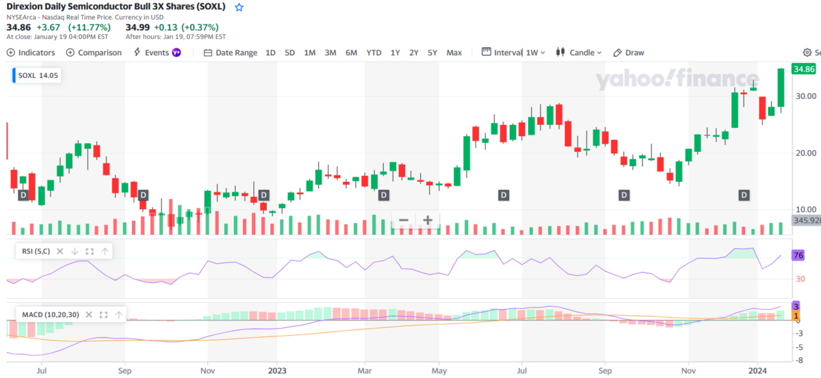Image resolution: width=821 pixels, height=378 pixels.
Task: Click the purple Y+ premium badge
Action: 177,53
